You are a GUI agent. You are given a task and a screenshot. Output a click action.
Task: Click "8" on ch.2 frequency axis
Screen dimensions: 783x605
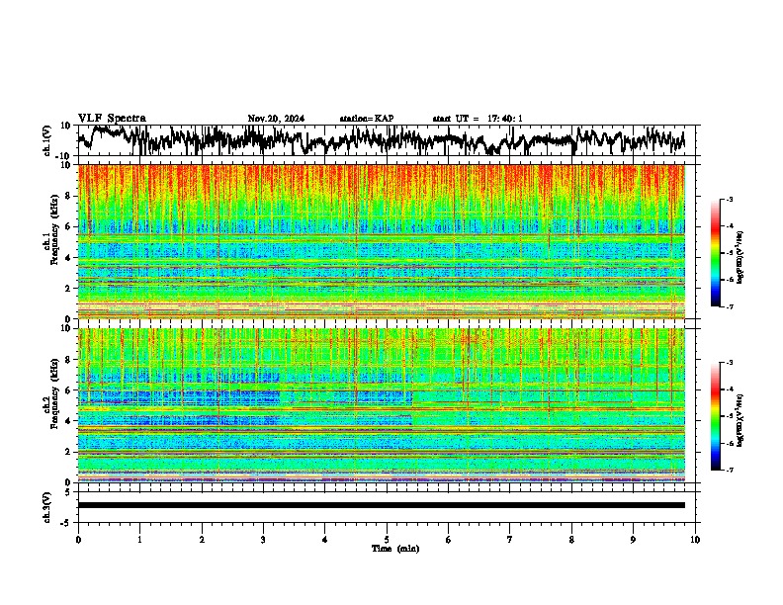tap(68, 360)
